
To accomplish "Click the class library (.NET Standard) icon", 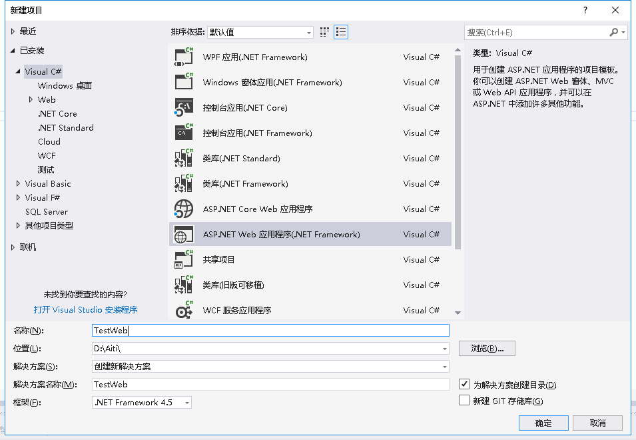I will [184, 158].
